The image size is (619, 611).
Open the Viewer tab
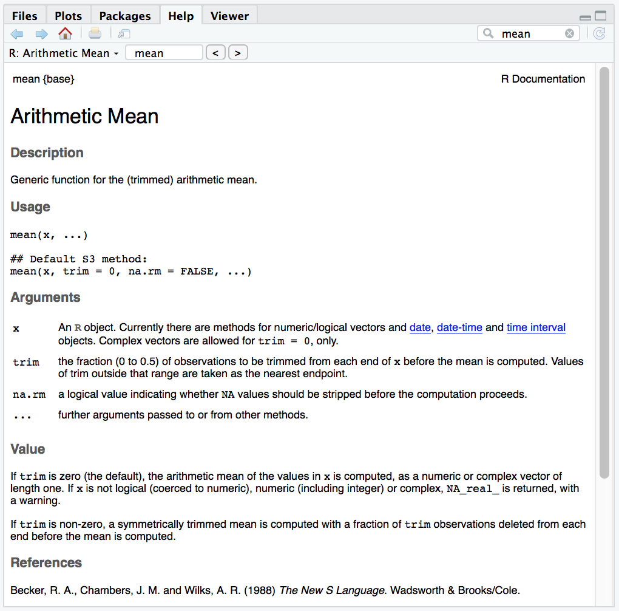(229, 16)
